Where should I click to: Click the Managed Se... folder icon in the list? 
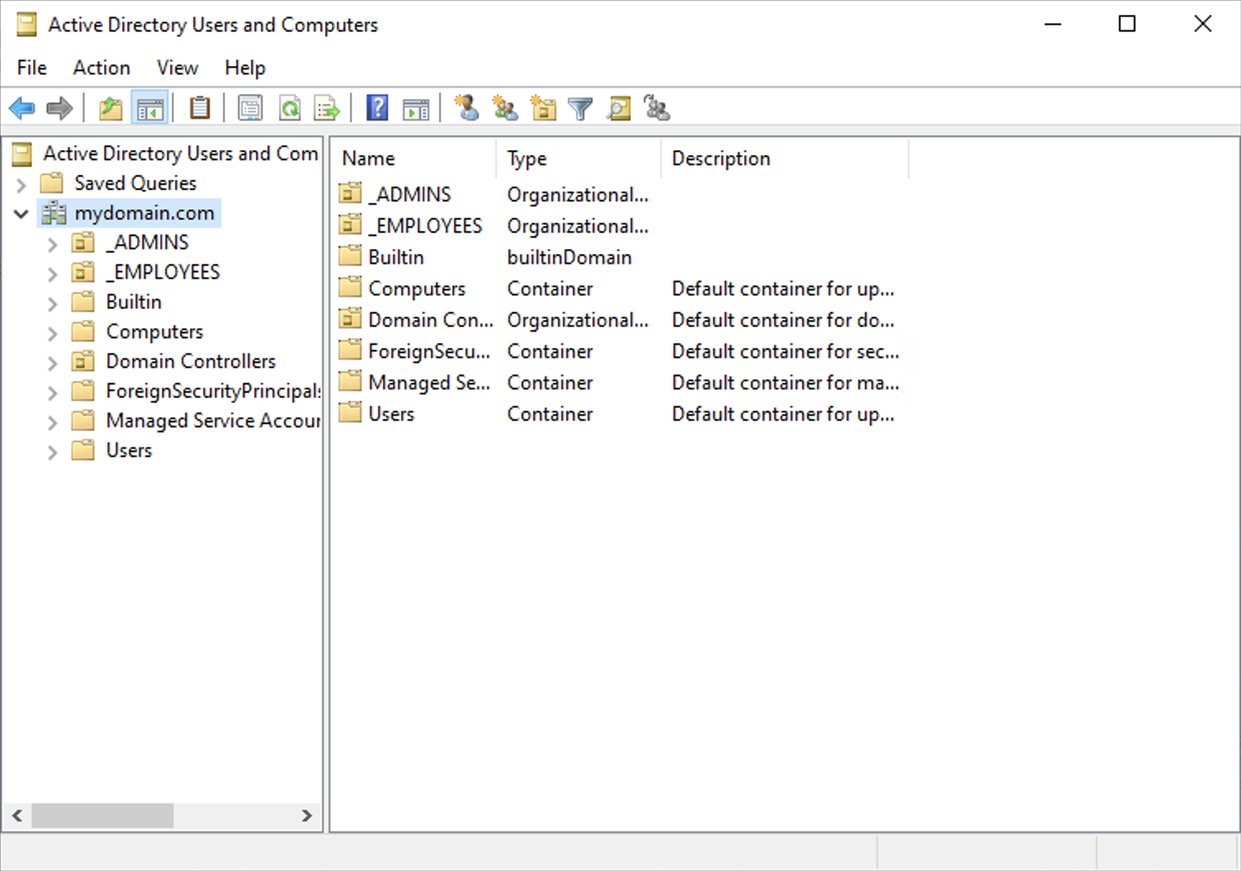351,381
